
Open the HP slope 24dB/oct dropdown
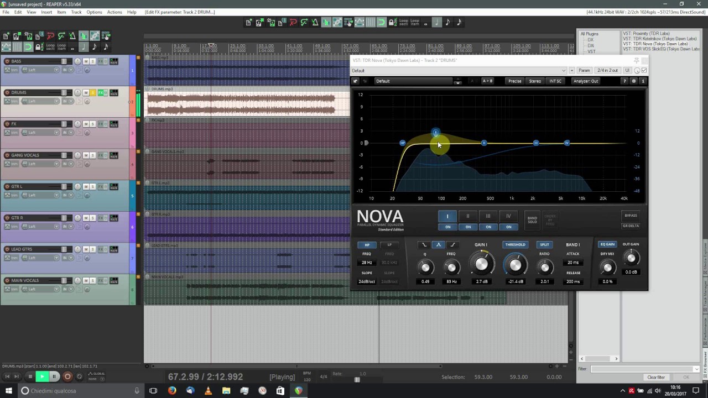click(x=367, y=281)
